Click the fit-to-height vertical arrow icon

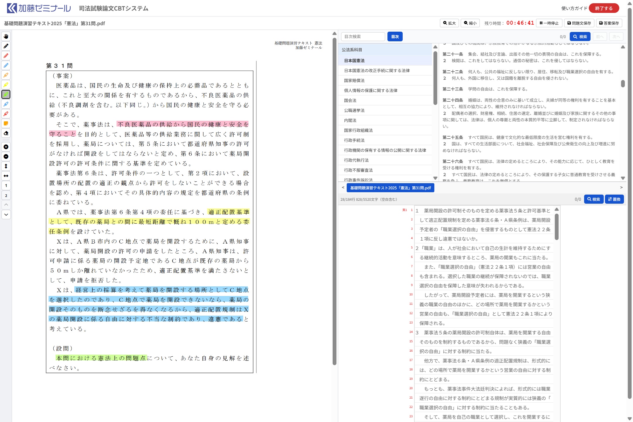pyautogui.click(x=6, y=166)
